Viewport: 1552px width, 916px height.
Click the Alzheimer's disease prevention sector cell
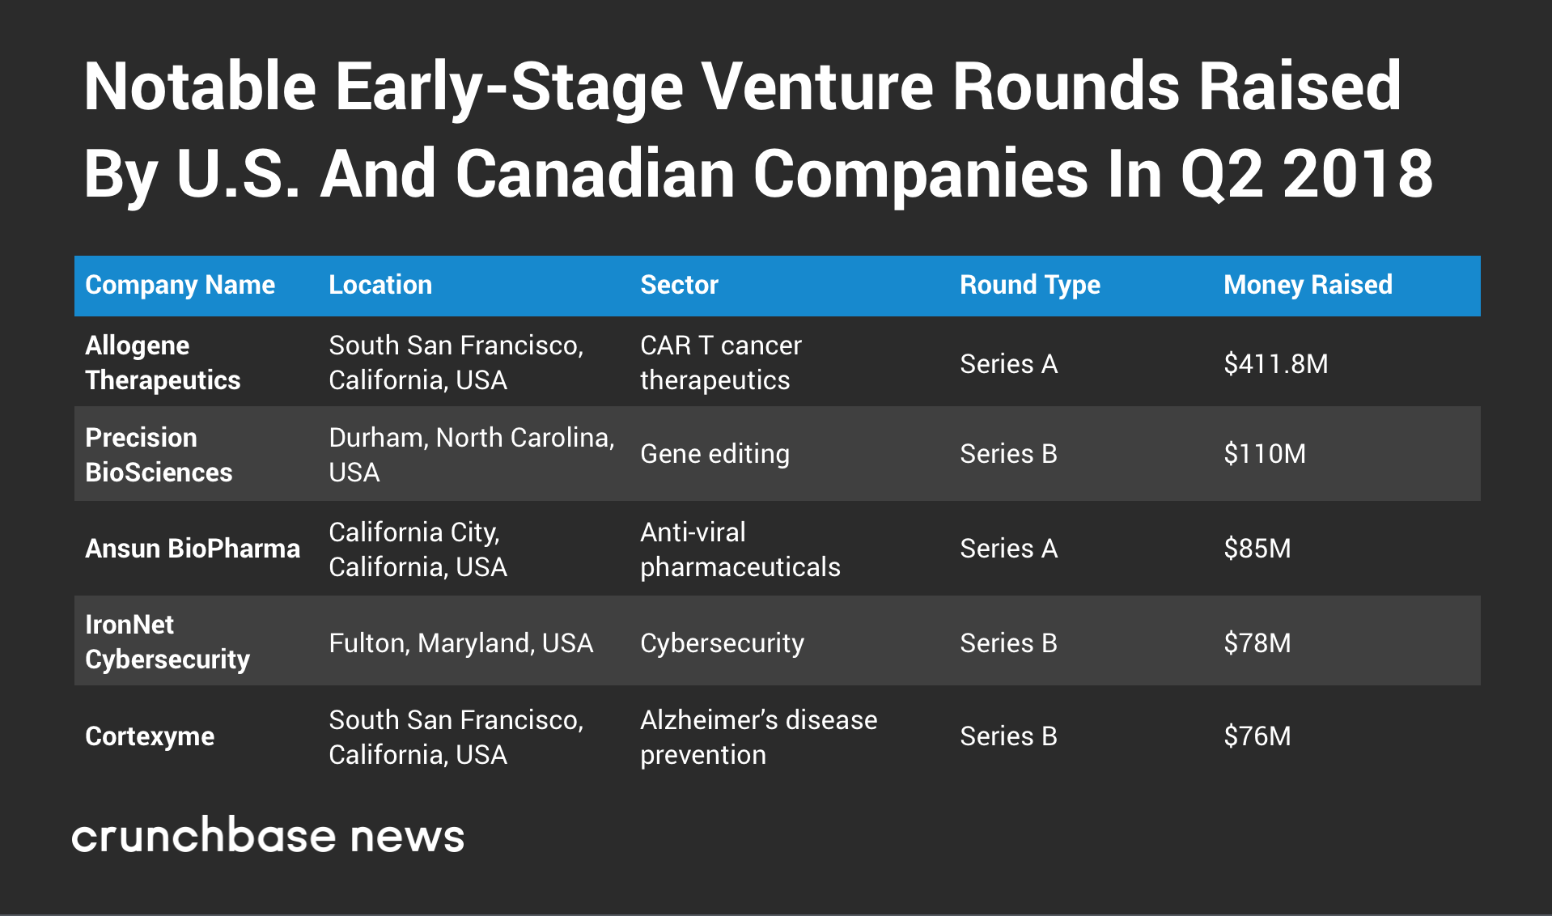[758, 737]
